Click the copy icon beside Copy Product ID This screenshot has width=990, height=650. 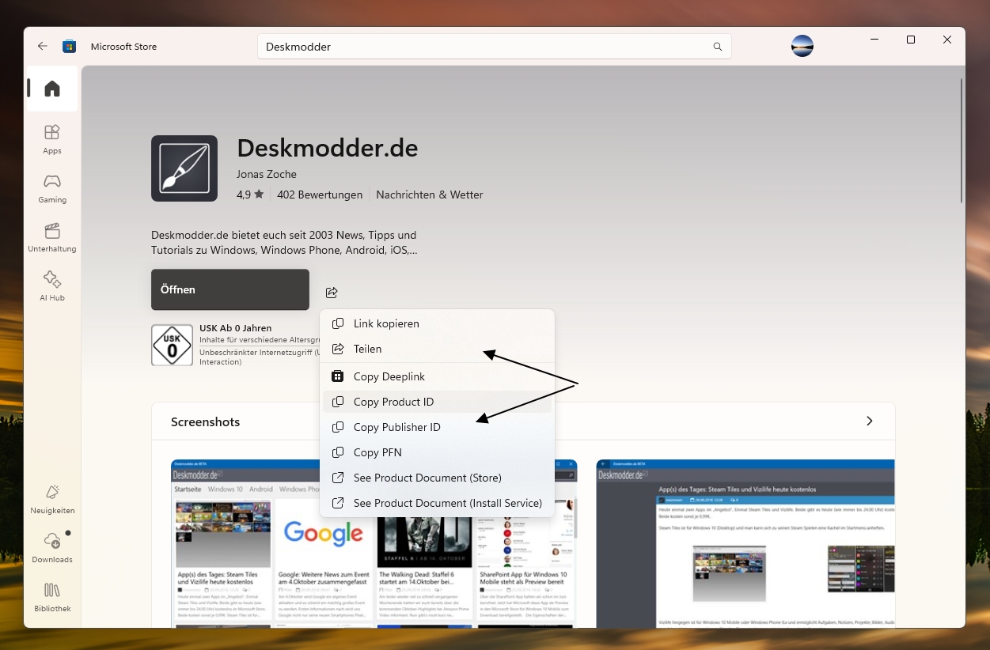point(338,402)
